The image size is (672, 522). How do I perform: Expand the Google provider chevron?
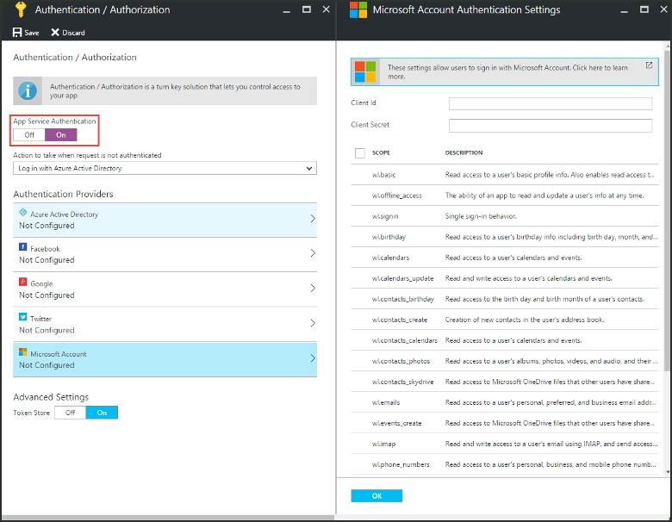pyautogui.click(x=313, y=288)
